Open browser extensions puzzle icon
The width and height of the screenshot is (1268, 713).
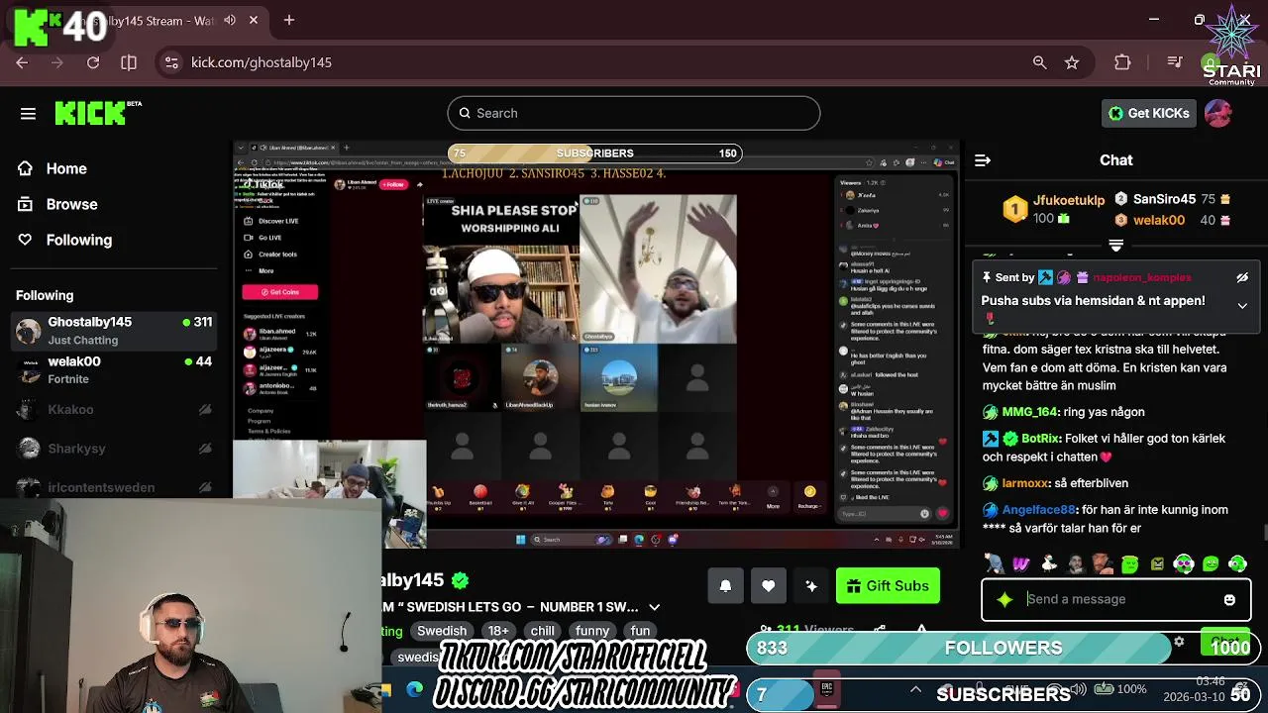click(x=1122, y=62)
